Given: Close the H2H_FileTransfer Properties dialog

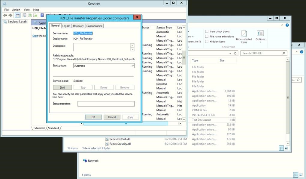Looking at the screenshot, I should click(x=137, y=17).
